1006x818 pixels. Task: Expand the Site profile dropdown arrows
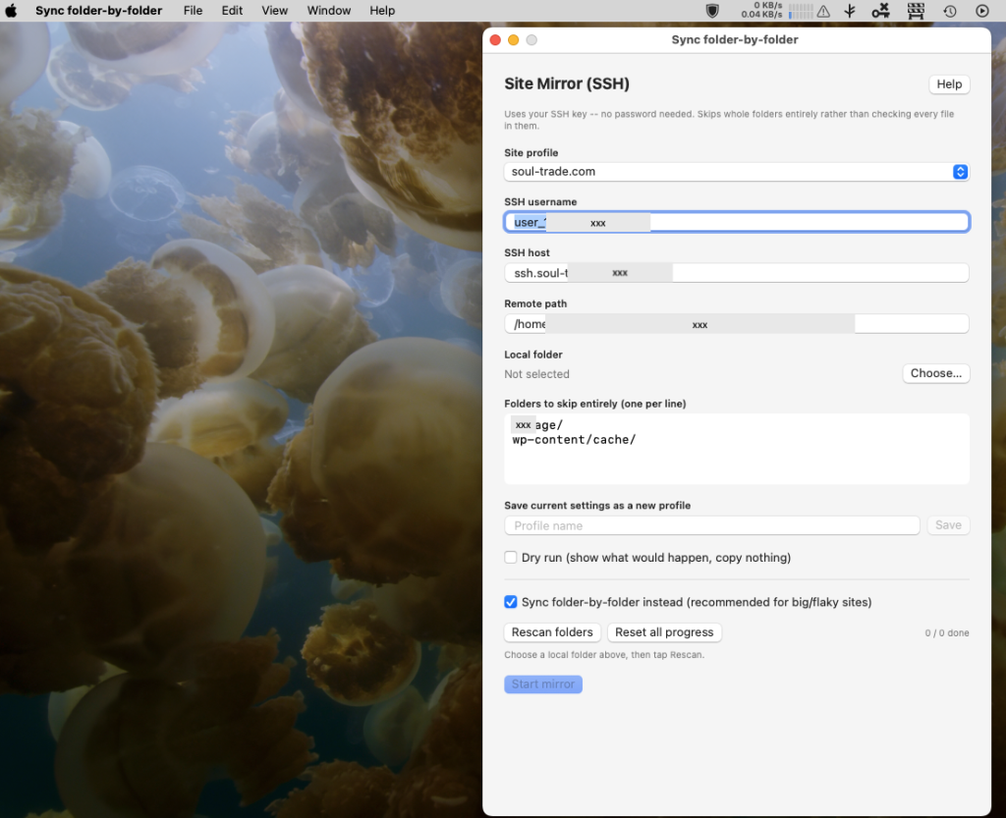click(960, 171)
